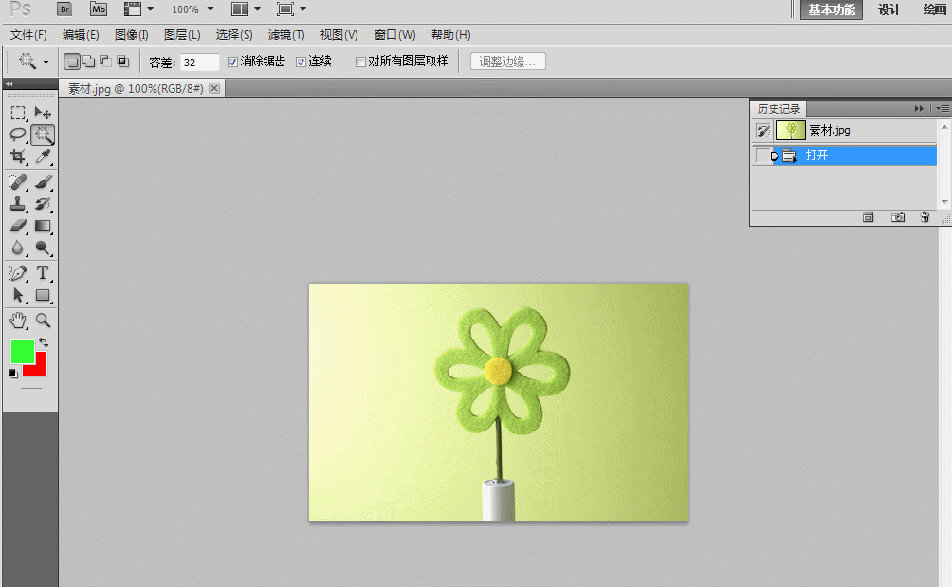The image size is (952, 587).
Task: Open the History panel options menu
Action: click(943, 109)
